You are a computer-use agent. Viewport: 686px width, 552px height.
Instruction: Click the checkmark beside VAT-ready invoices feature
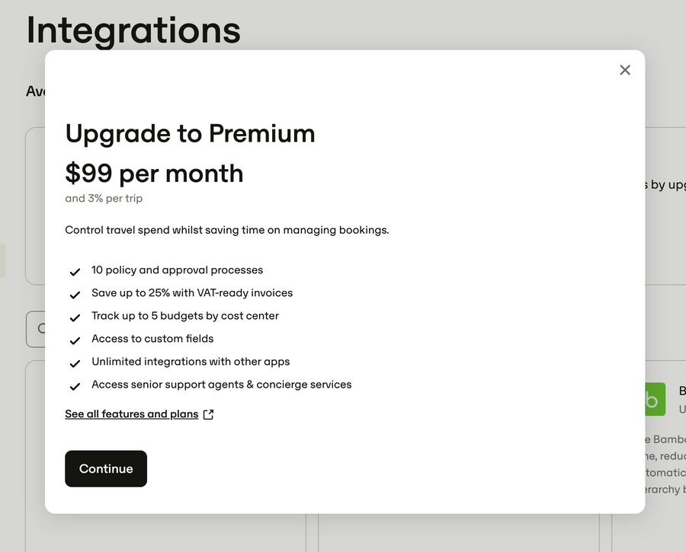(75, 295)
